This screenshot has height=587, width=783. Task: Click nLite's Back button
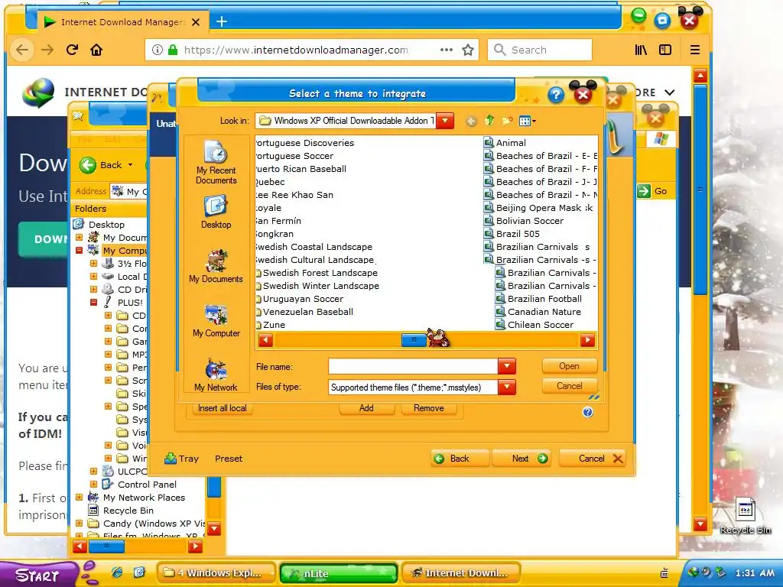tap(460, 459)
